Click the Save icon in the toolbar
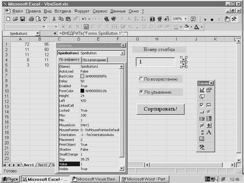Viewport: 244px width, 183px height. tap(22, 19)
